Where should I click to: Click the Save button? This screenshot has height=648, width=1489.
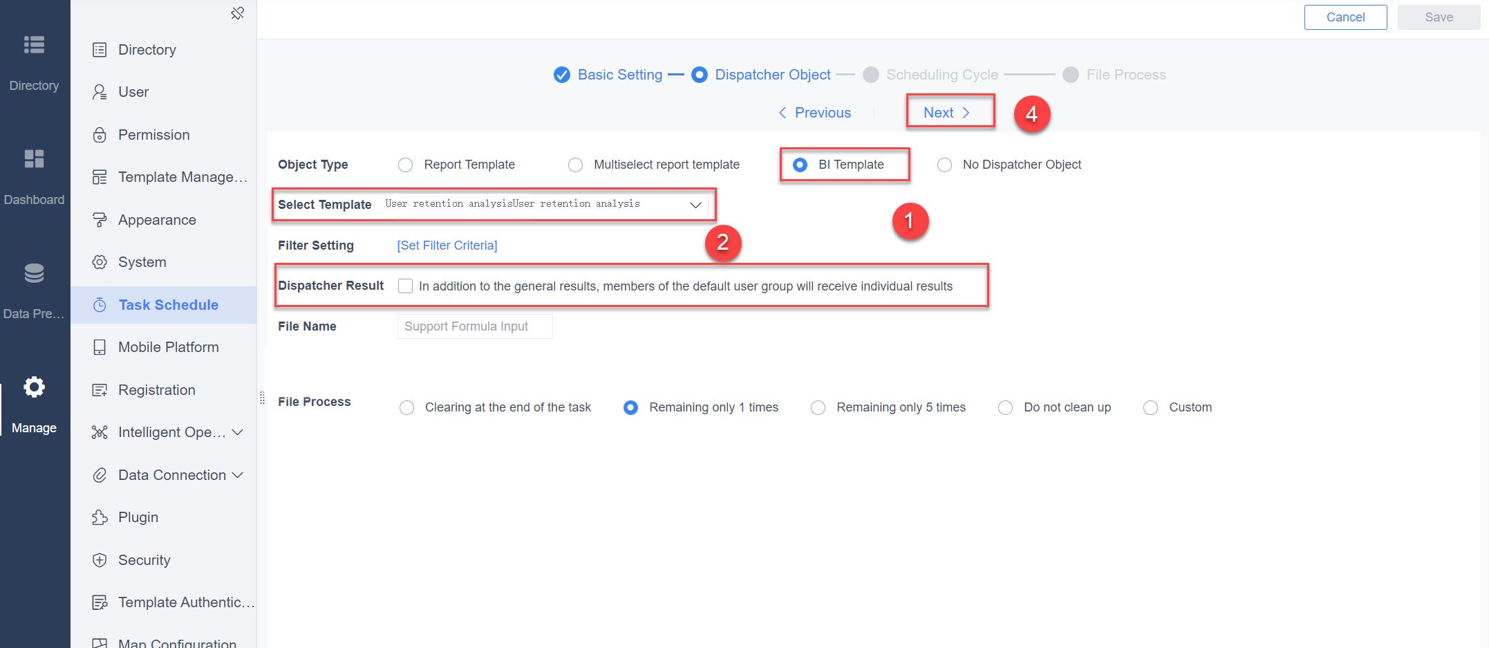coord(1439,17)
